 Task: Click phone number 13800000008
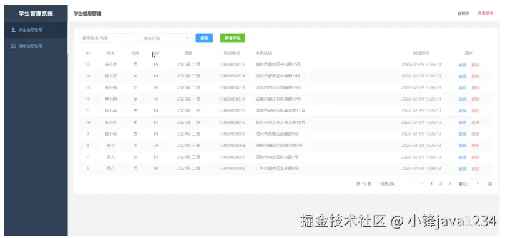pos(232,146)
